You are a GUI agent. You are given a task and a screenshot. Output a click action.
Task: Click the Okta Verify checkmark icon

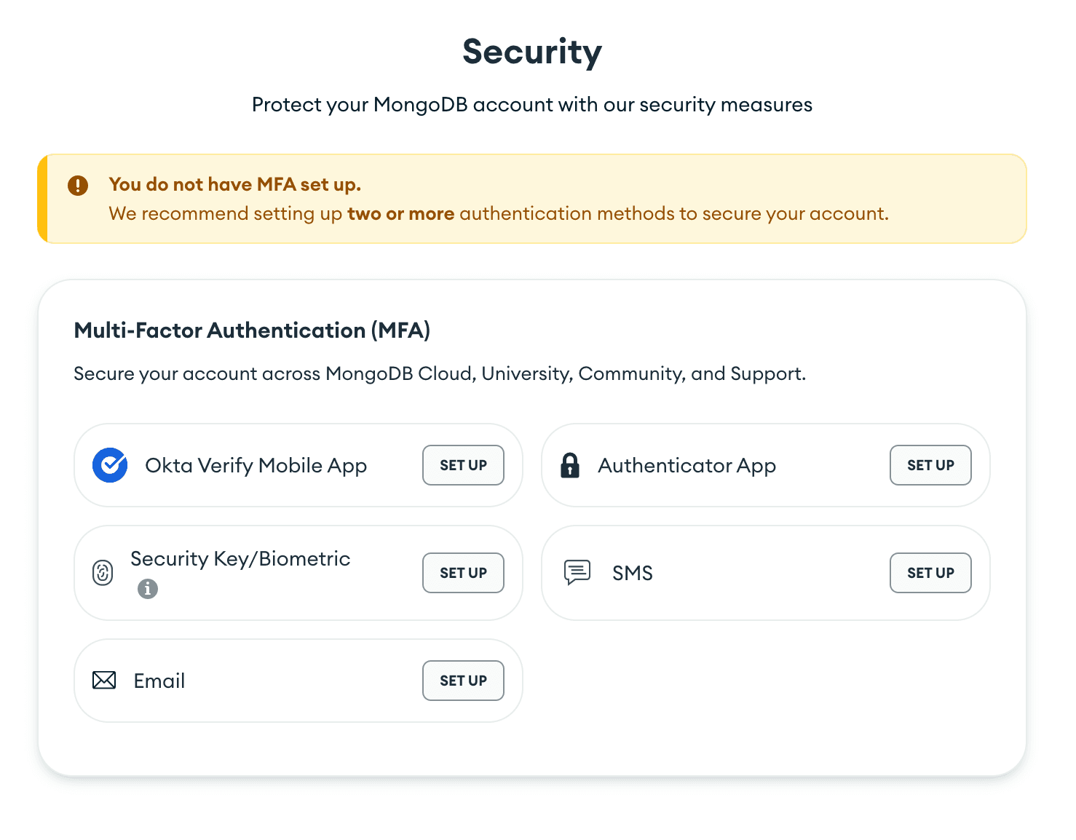pyautogui.click(x=110, y=465)
